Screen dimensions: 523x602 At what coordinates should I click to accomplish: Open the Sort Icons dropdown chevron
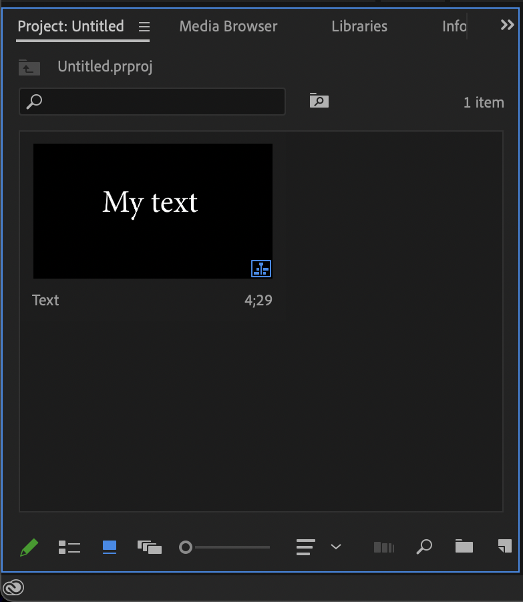click(x=335, y=547)
